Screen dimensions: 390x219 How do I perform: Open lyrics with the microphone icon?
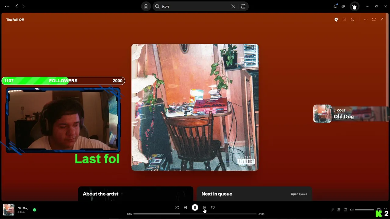tap(332, 210)
